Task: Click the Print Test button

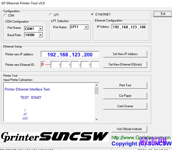Action: click(125, 85)
